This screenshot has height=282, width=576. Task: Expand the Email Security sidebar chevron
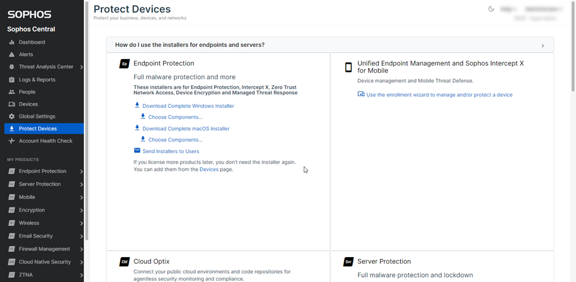click(x=81, y=236)
